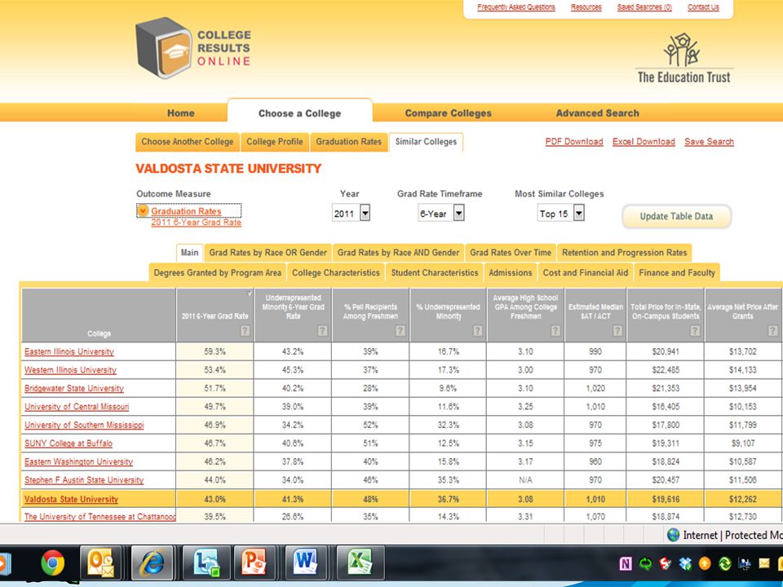Open Bridgewater State University link
The height and width of the screenshot is (587, 783).
[74, 388]
